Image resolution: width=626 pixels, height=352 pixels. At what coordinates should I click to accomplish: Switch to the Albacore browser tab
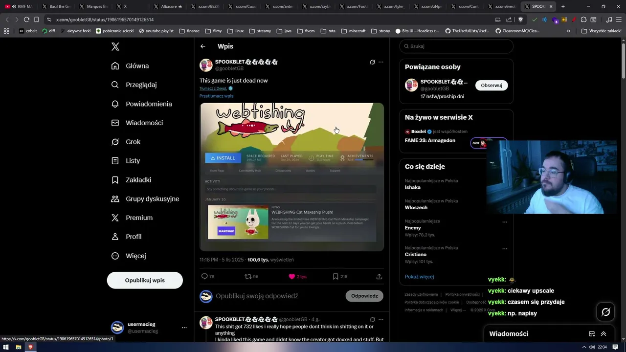point(168,6)
